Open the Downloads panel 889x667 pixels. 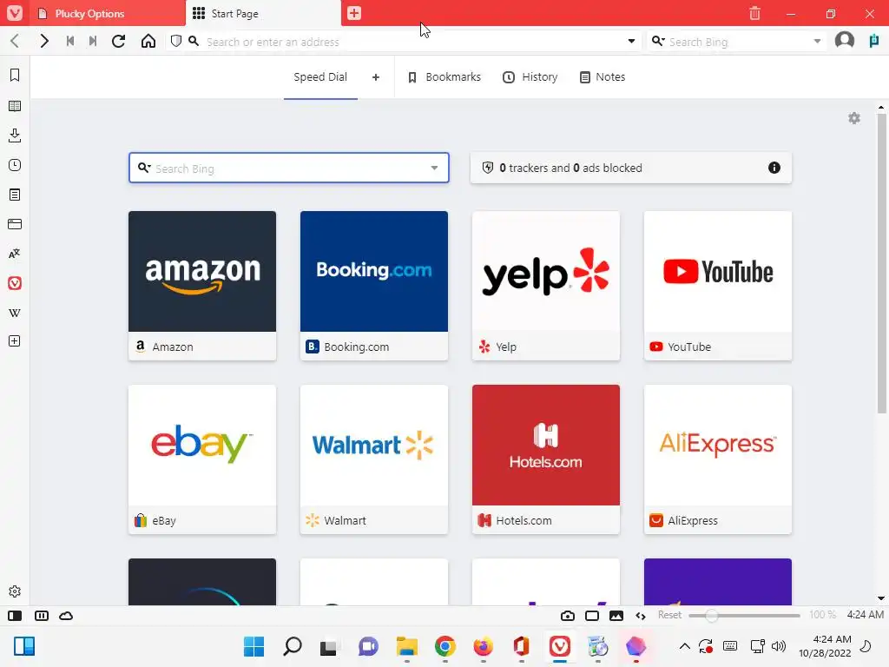[x=15, y=135]
